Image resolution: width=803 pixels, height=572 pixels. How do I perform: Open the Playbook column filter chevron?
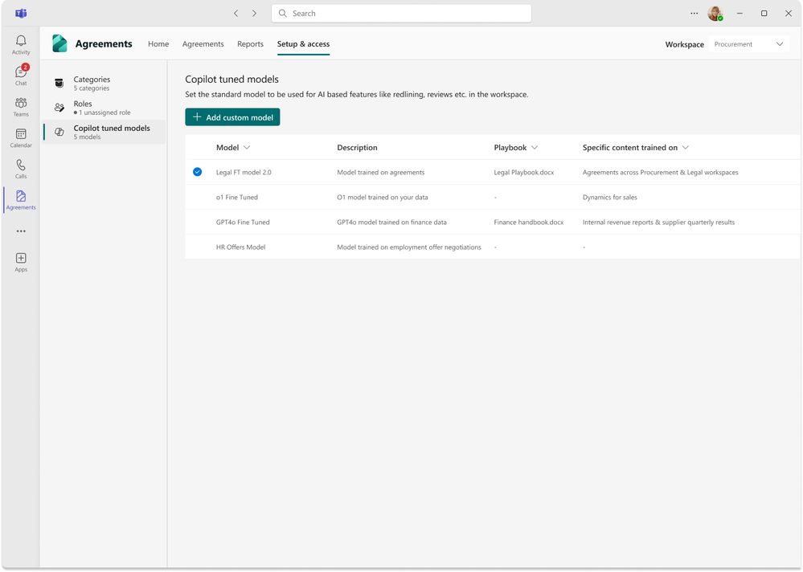535,147
